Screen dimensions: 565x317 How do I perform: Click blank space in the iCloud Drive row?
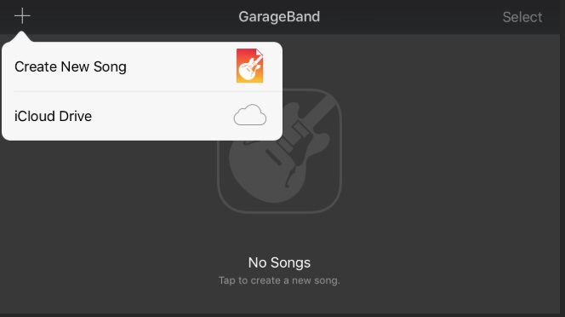click(163, 116)
